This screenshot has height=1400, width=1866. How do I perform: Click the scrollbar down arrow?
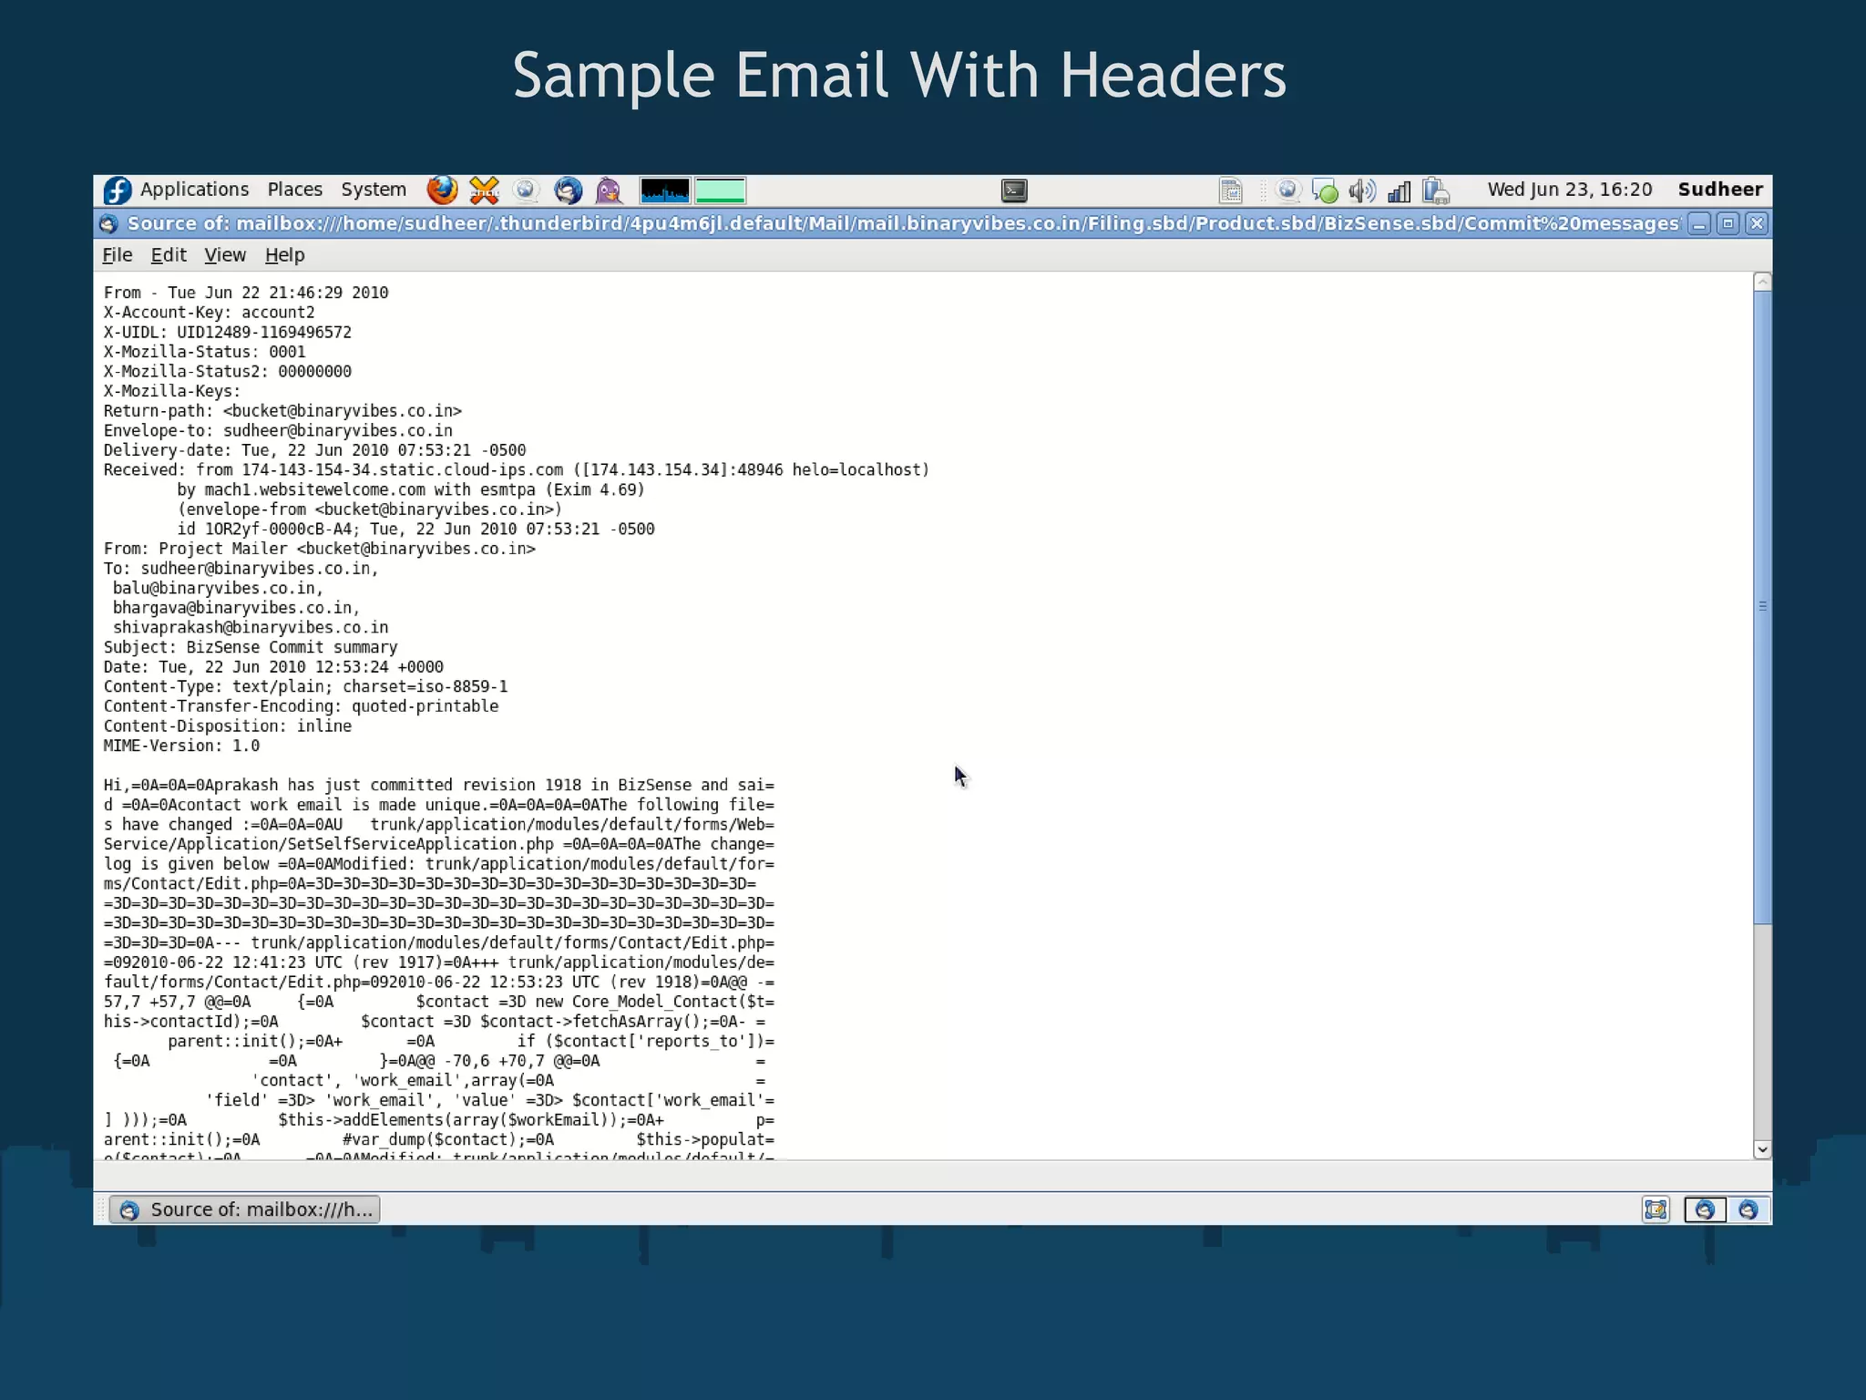coord(1762,1149)
